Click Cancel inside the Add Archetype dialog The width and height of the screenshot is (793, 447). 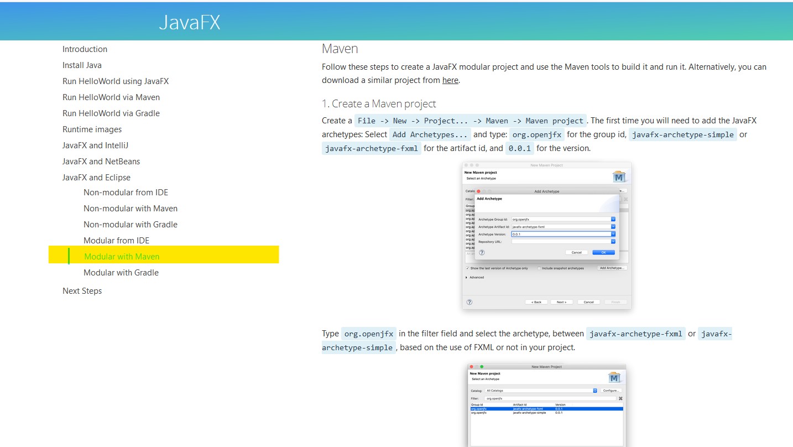576,252
